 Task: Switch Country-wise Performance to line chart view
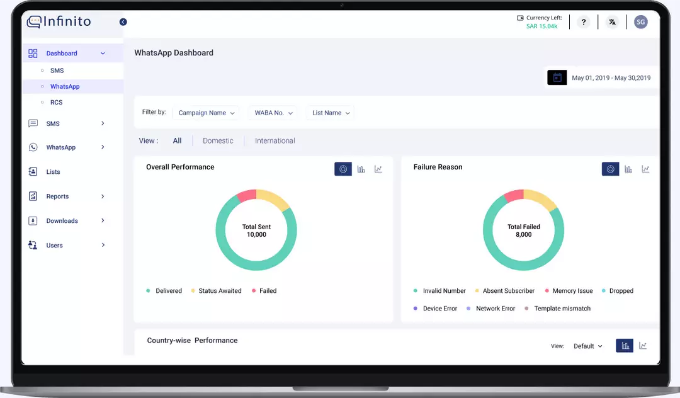click(x=643, y=346)
